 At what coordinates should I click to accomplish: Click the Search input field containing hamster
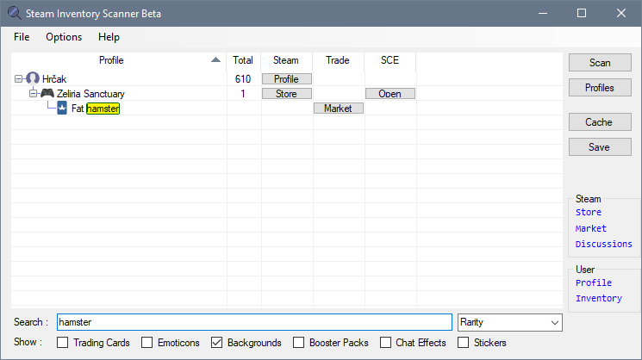(254, 322)
